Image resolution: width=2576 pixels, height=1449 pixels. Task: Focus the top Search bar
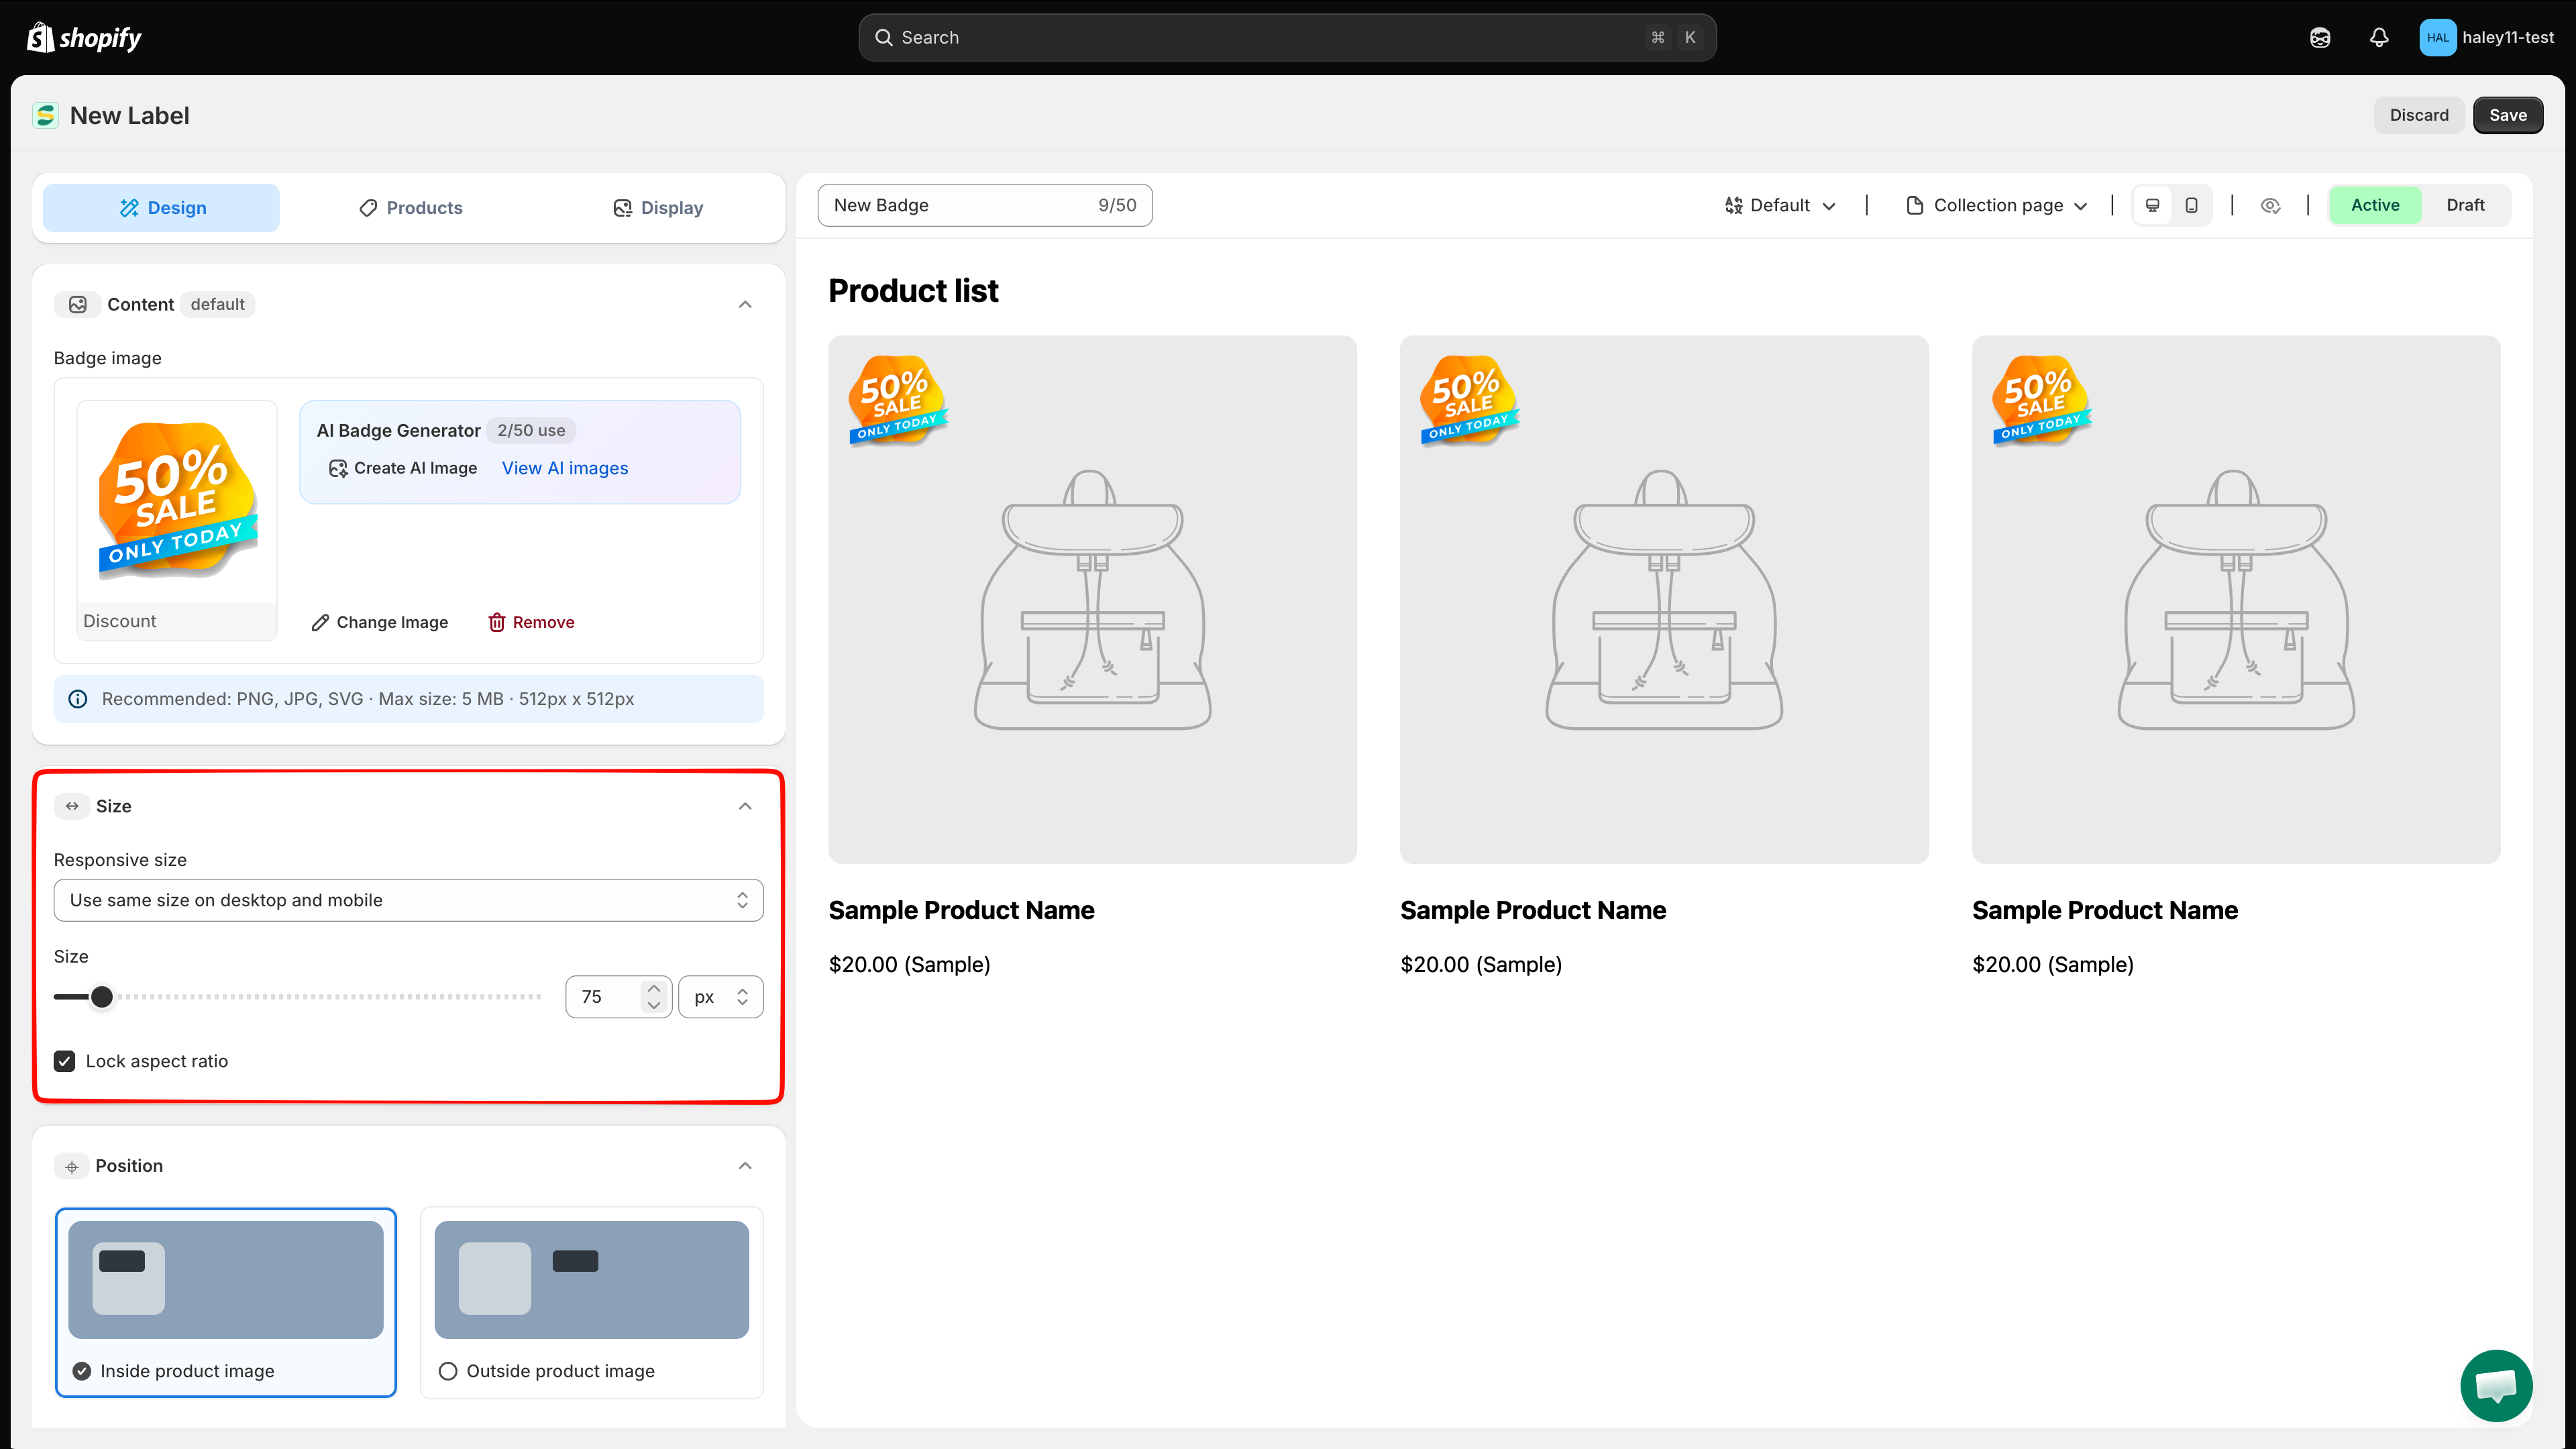[x=1287, y=38]
